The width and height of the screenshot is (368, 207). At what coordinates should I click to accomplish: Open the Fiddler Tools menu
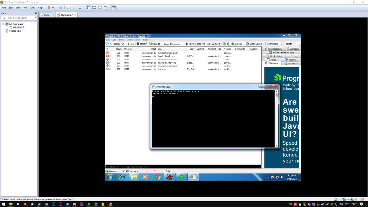pyautogui.click(x=130, y=40)
